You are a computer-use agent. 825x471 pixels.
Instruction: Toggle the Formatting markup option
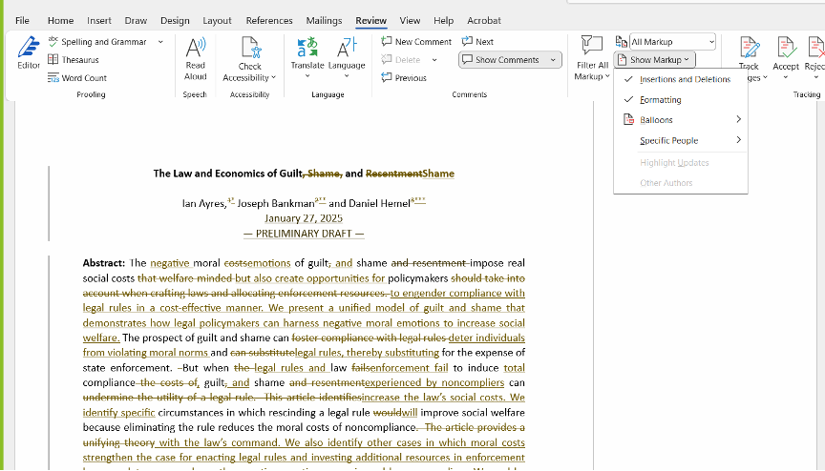[660, 100]
